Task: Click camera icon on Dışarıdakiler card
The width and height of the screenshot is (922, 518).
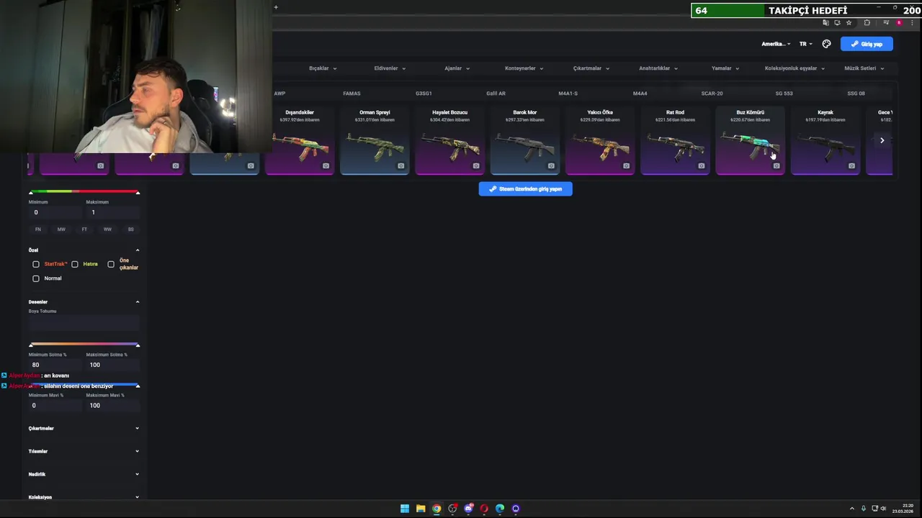Action: 326,166
